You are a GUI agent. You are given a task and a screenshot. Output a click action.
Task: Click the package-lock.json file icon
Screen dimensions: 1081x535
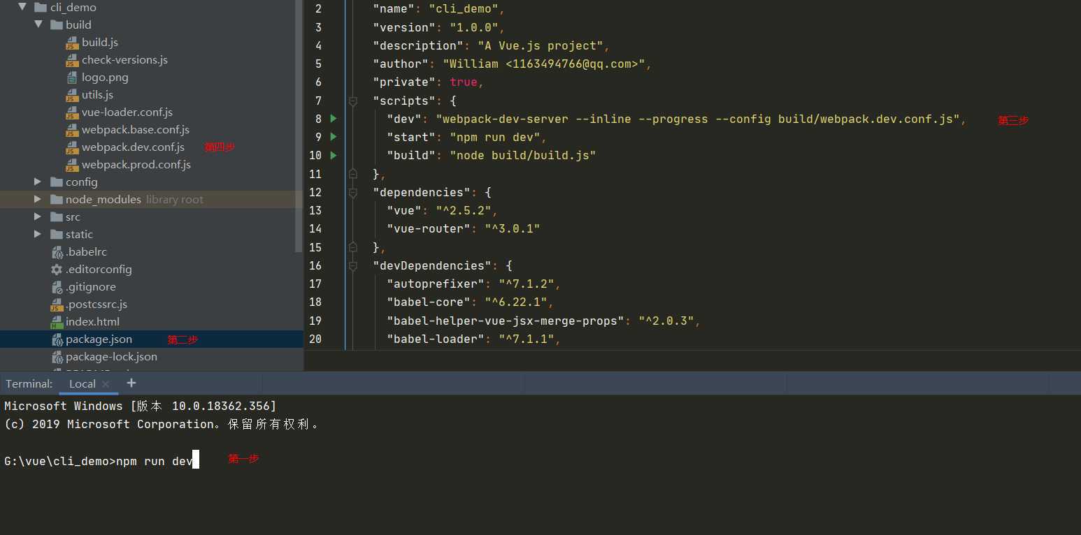pyautogui.click(x=57, y=357)
